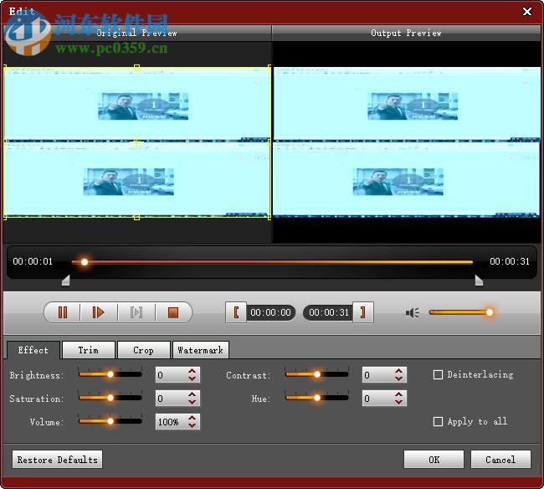Click the Hue slider

coord(316,398)
